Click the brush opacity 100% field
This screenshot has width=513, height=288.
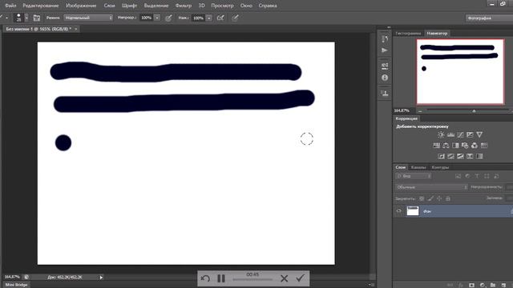(146, 18)
